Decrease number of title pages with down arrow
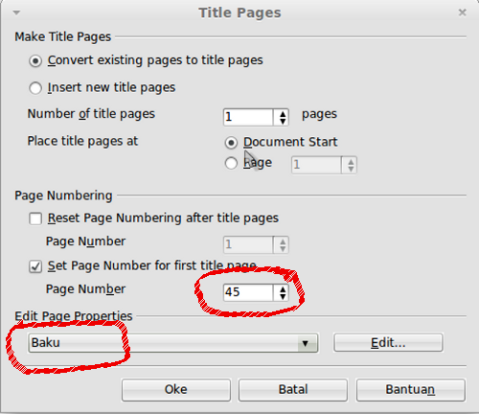The height and width of the screenshot is (414, 479). [x=283, y=121]
